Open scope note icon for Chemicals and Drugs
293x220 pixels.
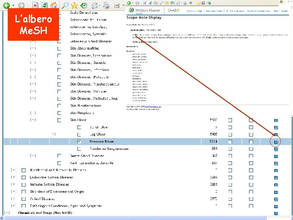click(x=276, y=213)
